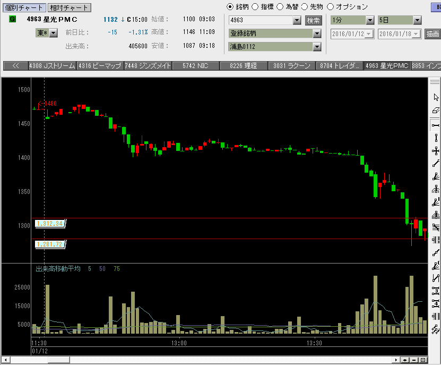Click the chart zoom-out minus button
The height and width of the screenshot is (365, 441).
coord(414,360)
